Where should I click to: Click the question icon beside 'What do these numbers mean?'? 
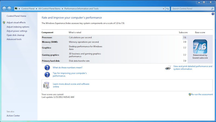click(47, 67)
